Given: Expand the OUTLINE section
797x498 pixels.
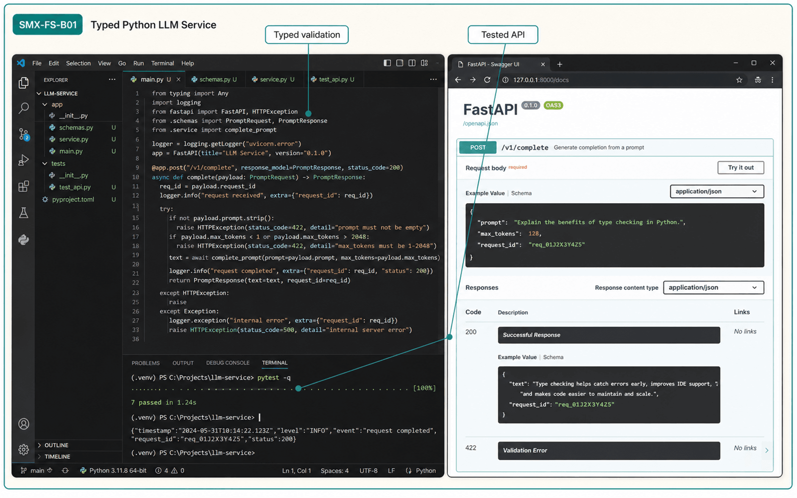Looking at the screenshot, I should click(53, 445).
